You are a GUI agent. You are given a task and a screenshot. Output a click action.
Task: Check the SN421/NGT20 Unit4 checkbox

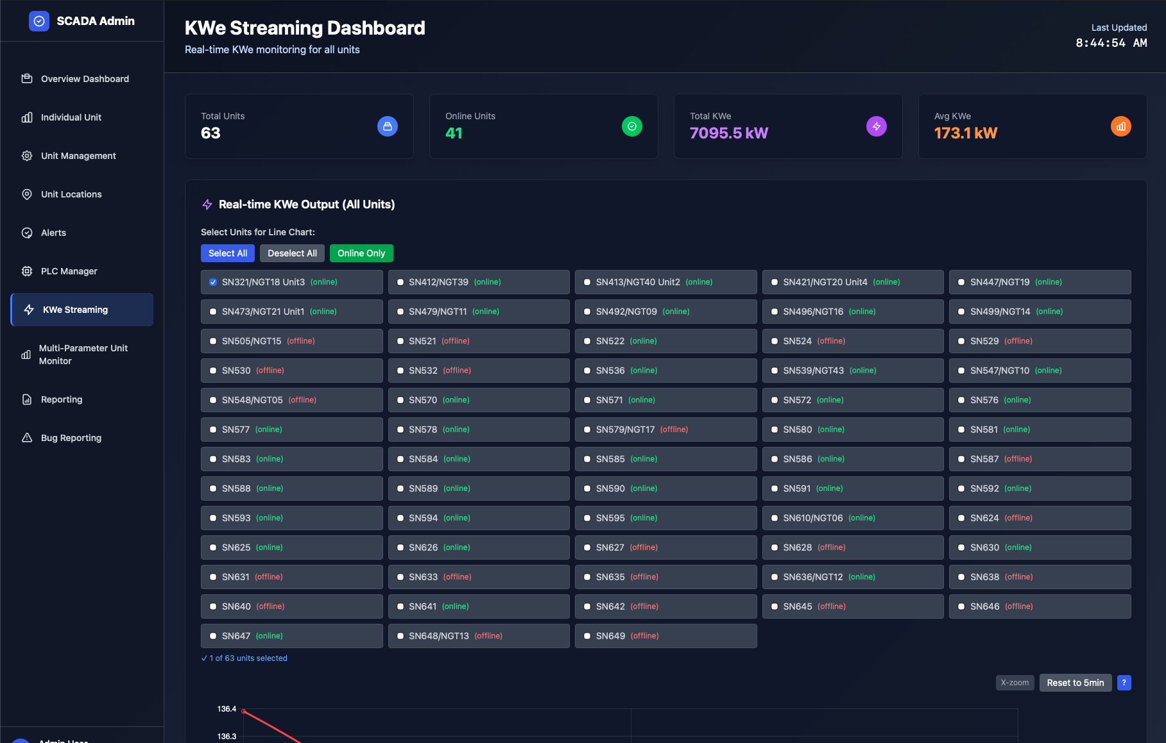775,282
